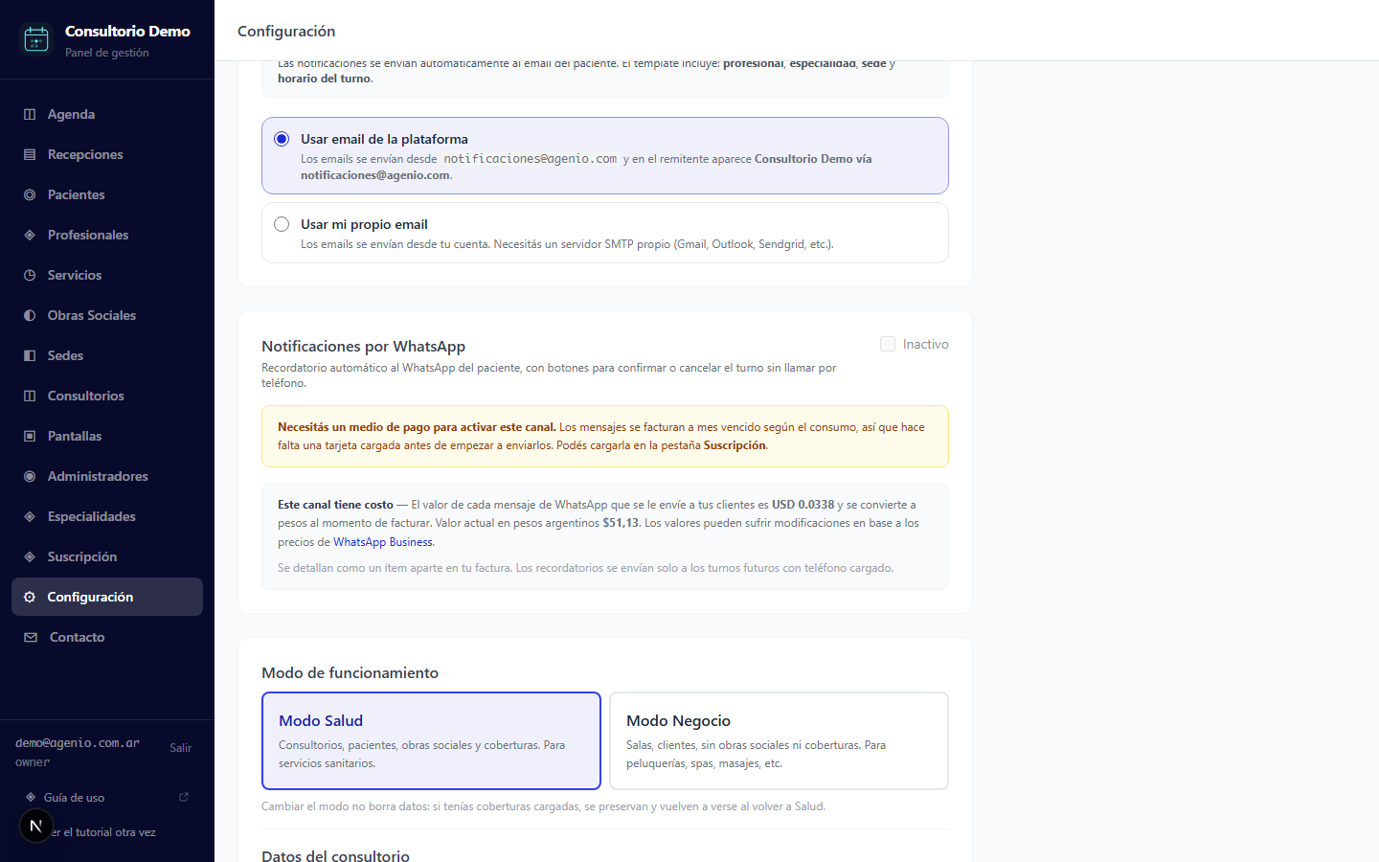The image size is (1379, 862).
Task: Click the Configuración page title
Action: pyautogui.click(x=286, y=32)
